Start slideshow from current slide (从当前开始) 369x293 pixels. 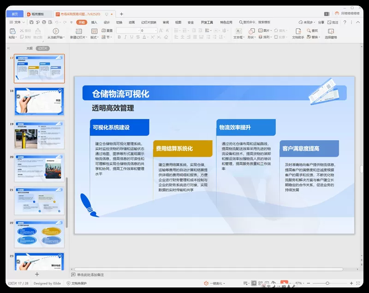(x=56, y=33)
